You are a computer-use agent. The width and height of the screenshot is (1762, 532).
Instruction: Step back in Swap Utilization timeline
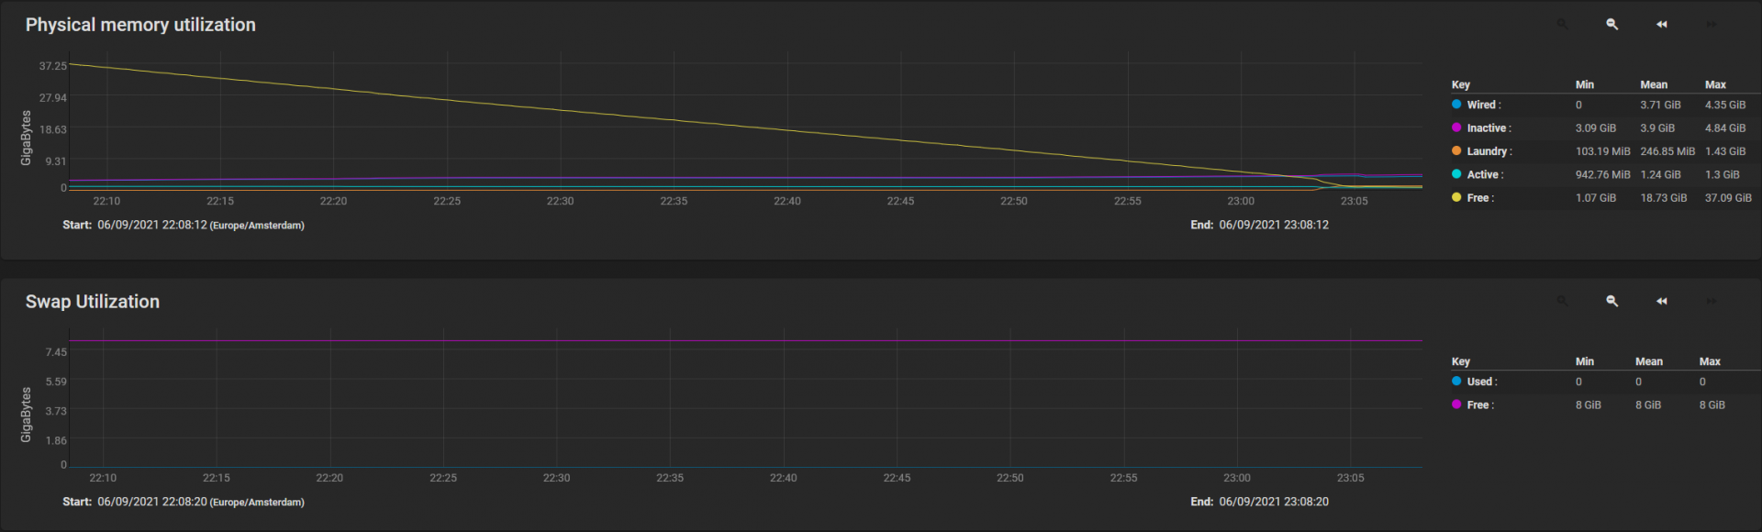pos(1662,302)
